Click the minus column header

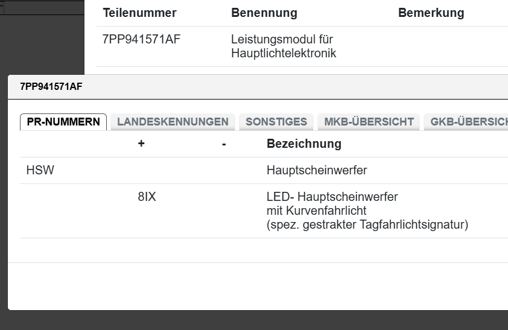click(224, 144)
